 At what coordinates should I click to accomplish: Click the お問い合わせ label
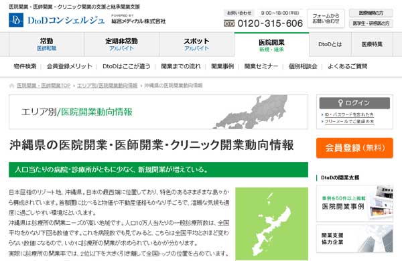pyautogui.click(x=239, y=13)
